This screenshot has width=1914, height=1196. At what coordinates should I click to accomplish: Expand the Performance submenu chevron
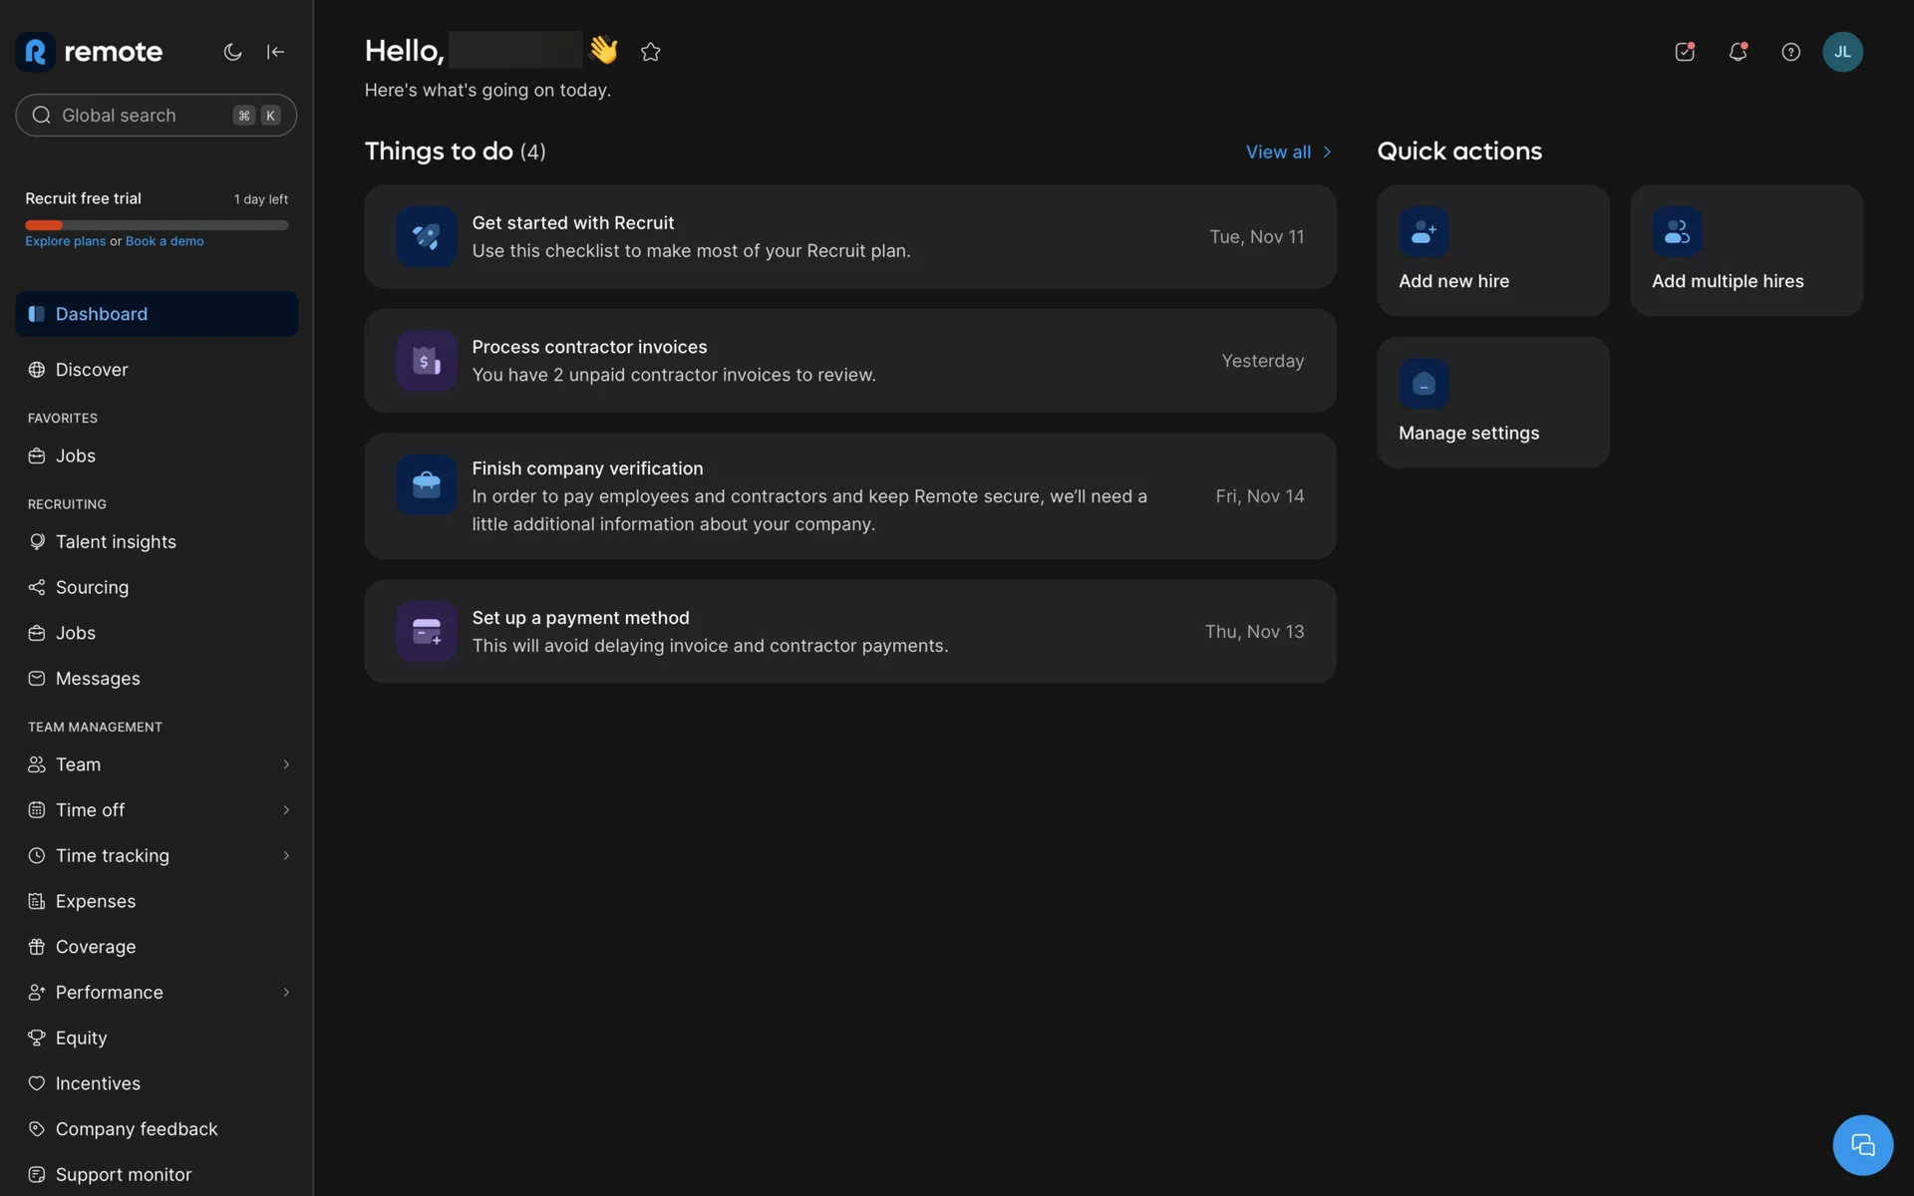click(x=286, y=993)
